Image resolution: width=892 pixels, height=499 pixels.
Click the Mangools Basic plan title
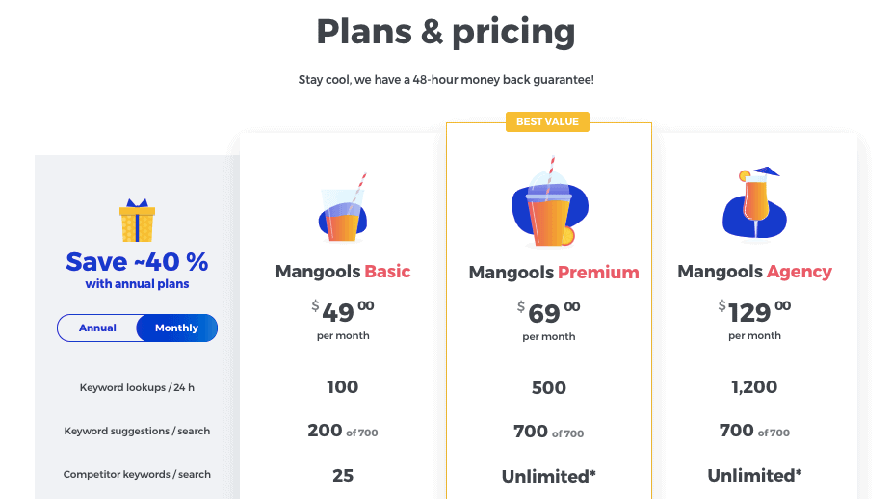(x=343, y=272)
